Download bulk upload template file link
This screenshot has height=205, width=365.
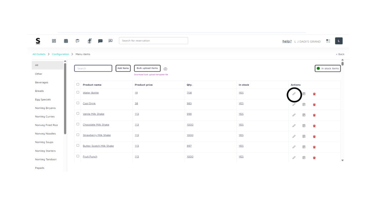[x=151, y=75]
